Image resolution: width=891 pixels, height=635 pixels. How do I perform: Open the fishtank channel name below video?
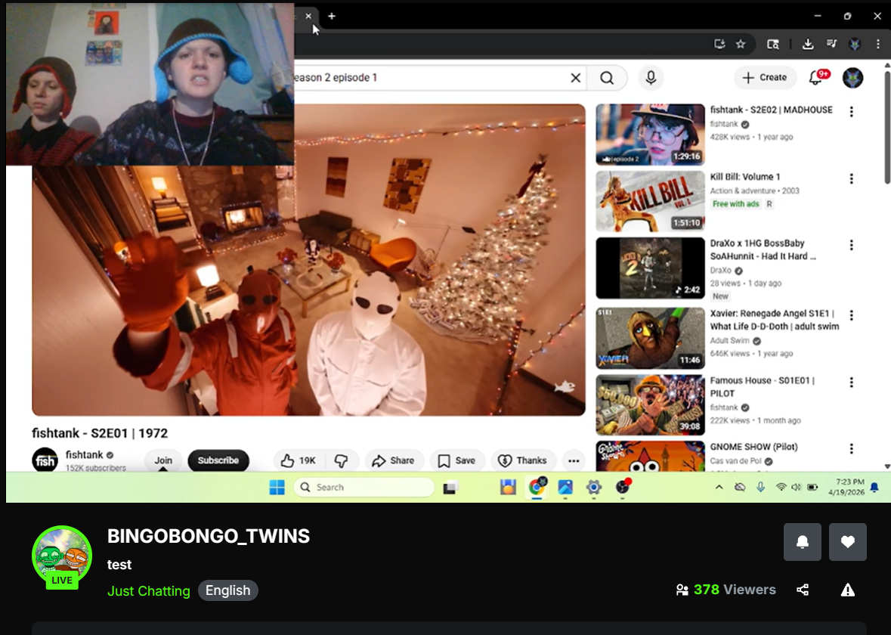pyautogui.click(x=84, y=455)
